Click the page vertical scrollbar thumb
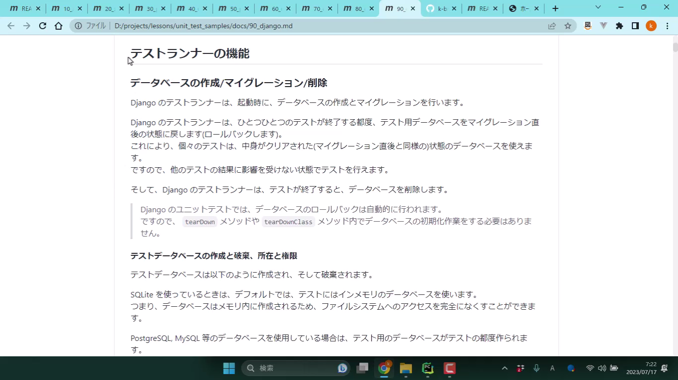678x380 pixels. click(675, 47)
